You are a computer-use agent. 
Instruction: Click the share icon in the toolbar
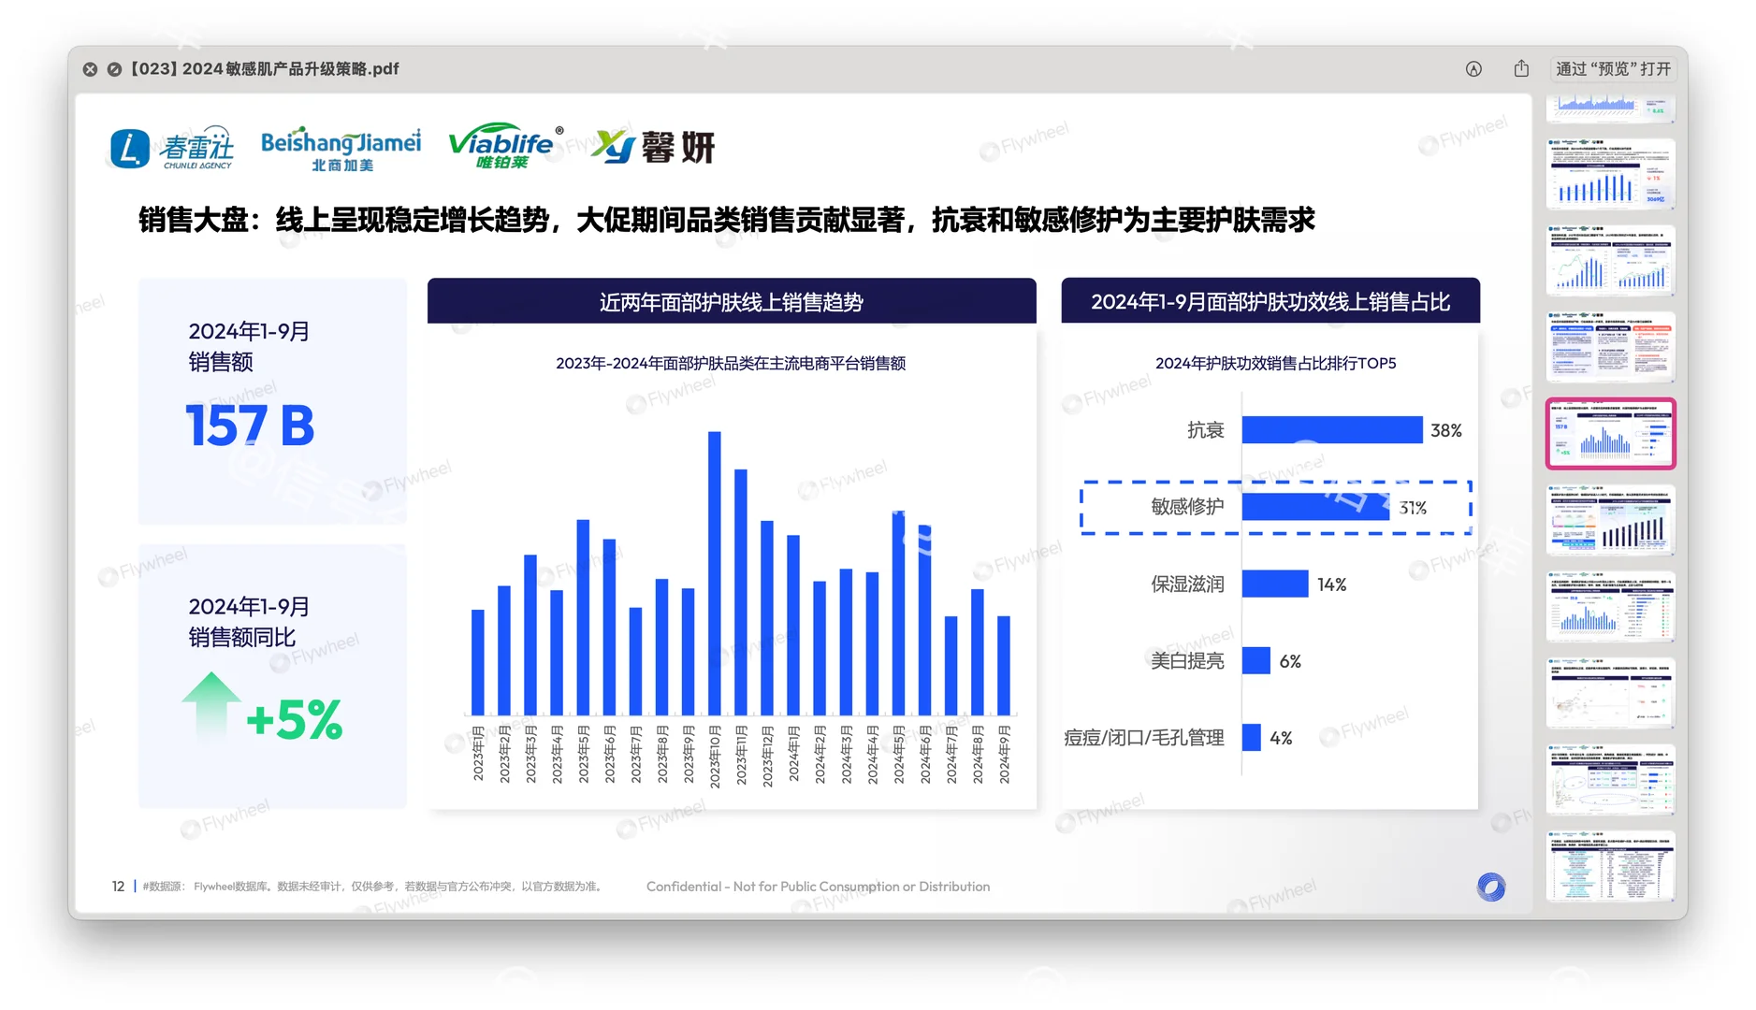coord(1520,68)
